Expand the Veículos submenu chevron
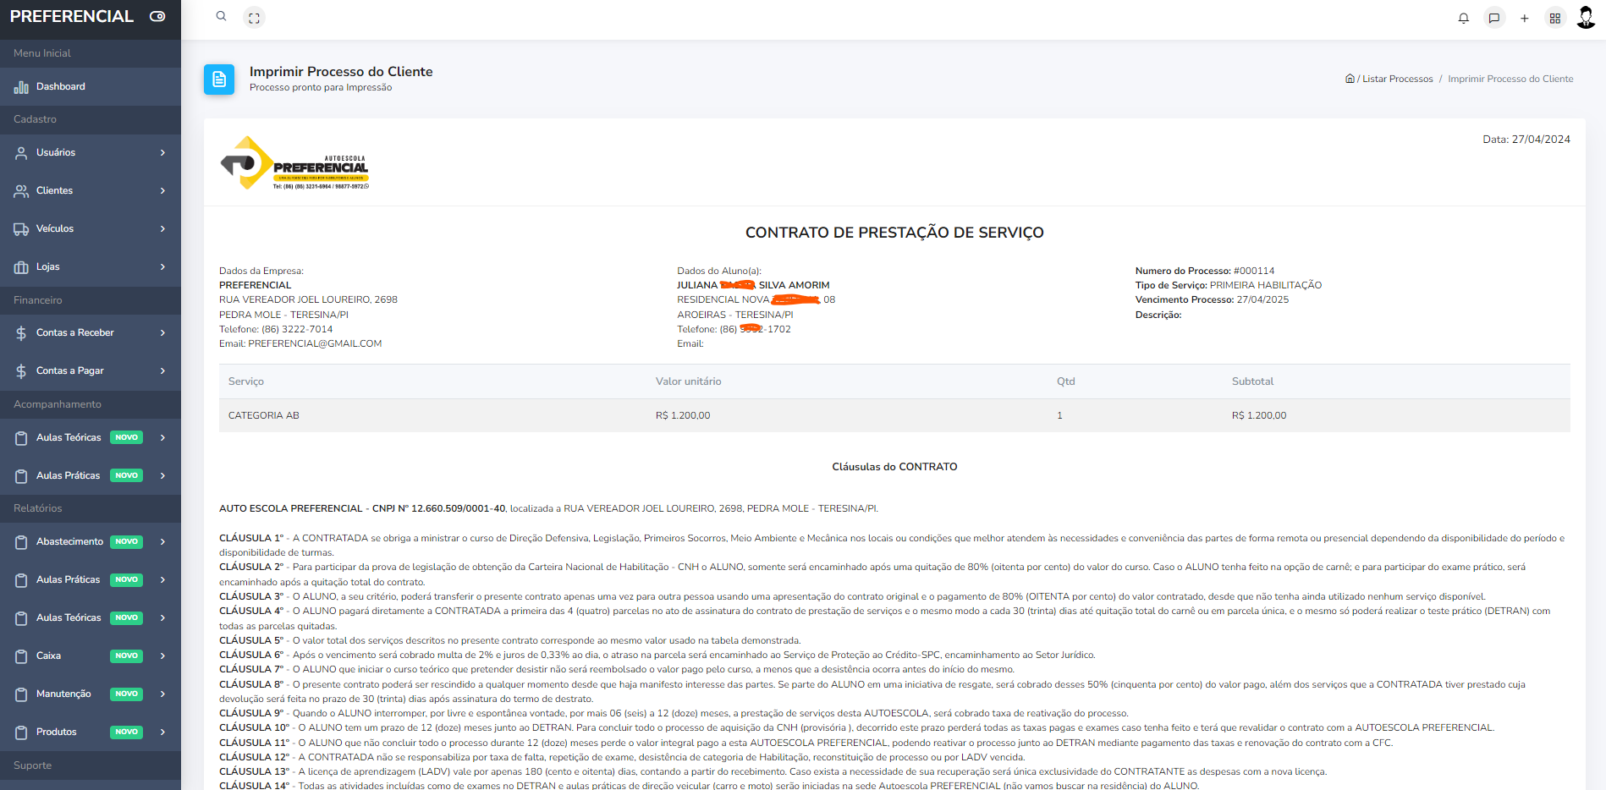This screenshot has height=790, width=1606. click(x=162, y=229)
